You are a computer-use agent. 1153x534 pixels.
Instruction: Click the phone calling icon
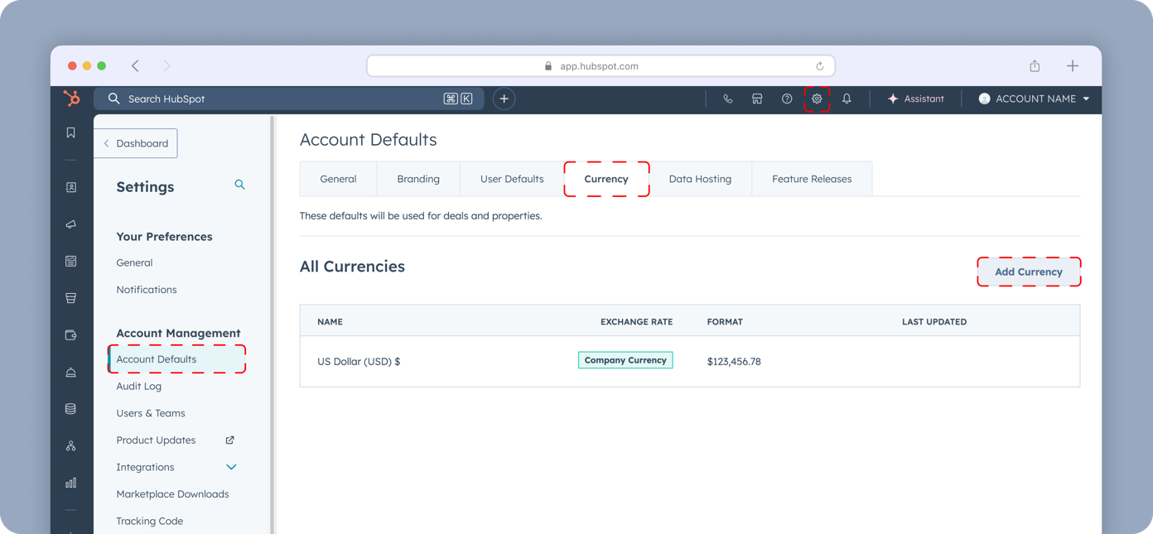(727, 99)
